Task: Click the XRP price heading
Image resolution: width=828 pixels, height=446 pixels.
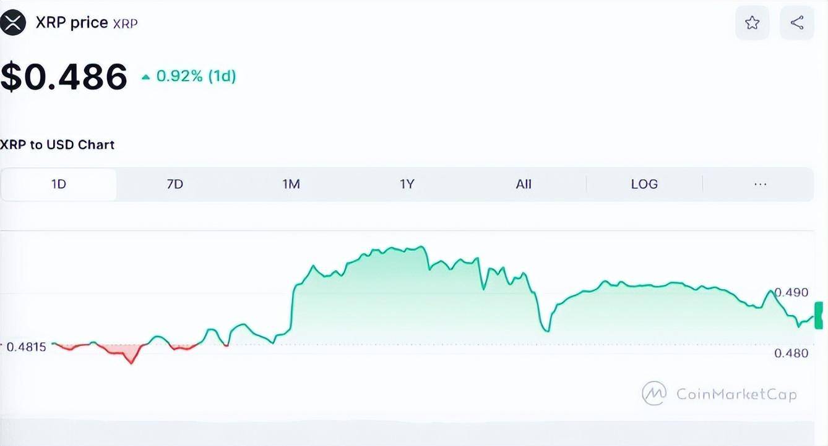Action: tap(71, 23)
